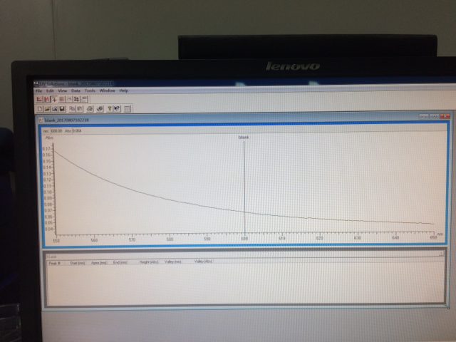Image resolution: width=456 pixels, height=342 pixels.
Task: Open the Tools menu
Action: click(90, 90)
